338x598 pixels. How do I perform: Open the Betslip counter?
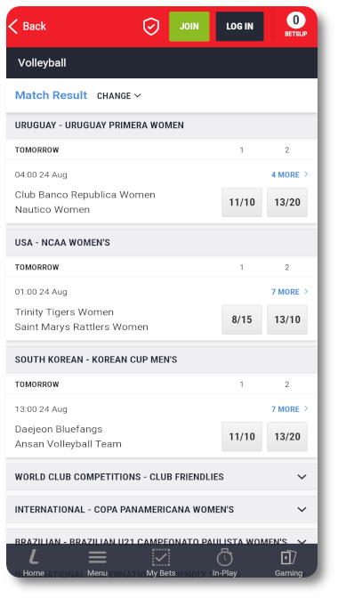pos(295,25)
